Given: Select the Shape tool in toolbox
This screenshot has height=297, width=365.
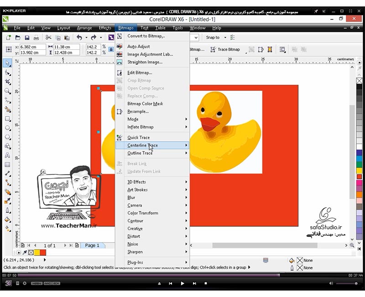Looking at the screenshot, I should click(x=7, y=73).
